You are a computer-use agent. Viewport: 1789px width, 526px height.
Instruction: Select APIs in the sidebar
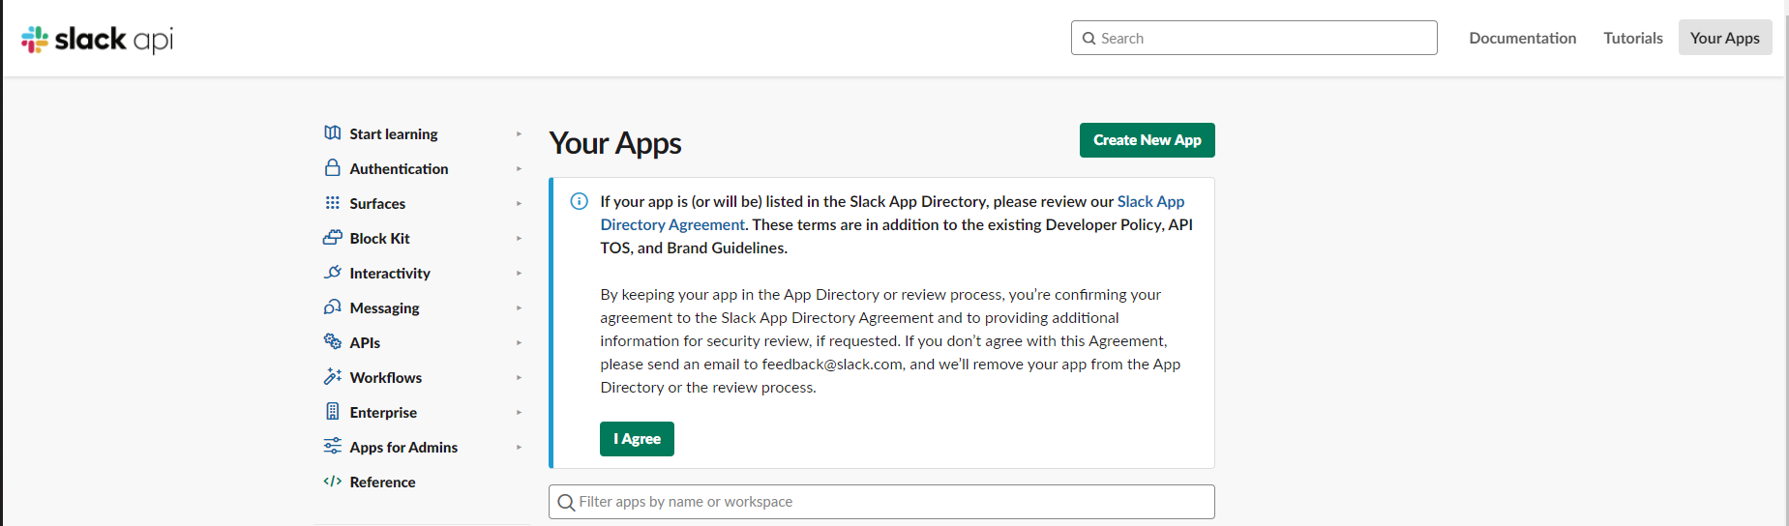[365, 343]
